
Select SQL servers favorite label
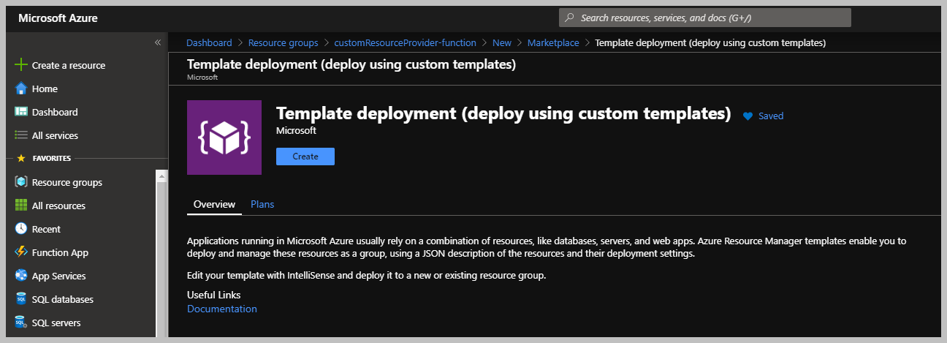click(x=56, y=323)
